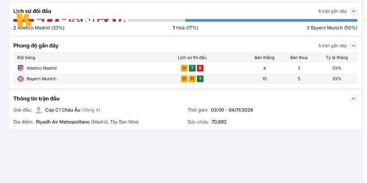Click Bayern Munich's goals conceded value 5
Image resolution: width=367 pixels, height=183 pixels.
point(299,79)
